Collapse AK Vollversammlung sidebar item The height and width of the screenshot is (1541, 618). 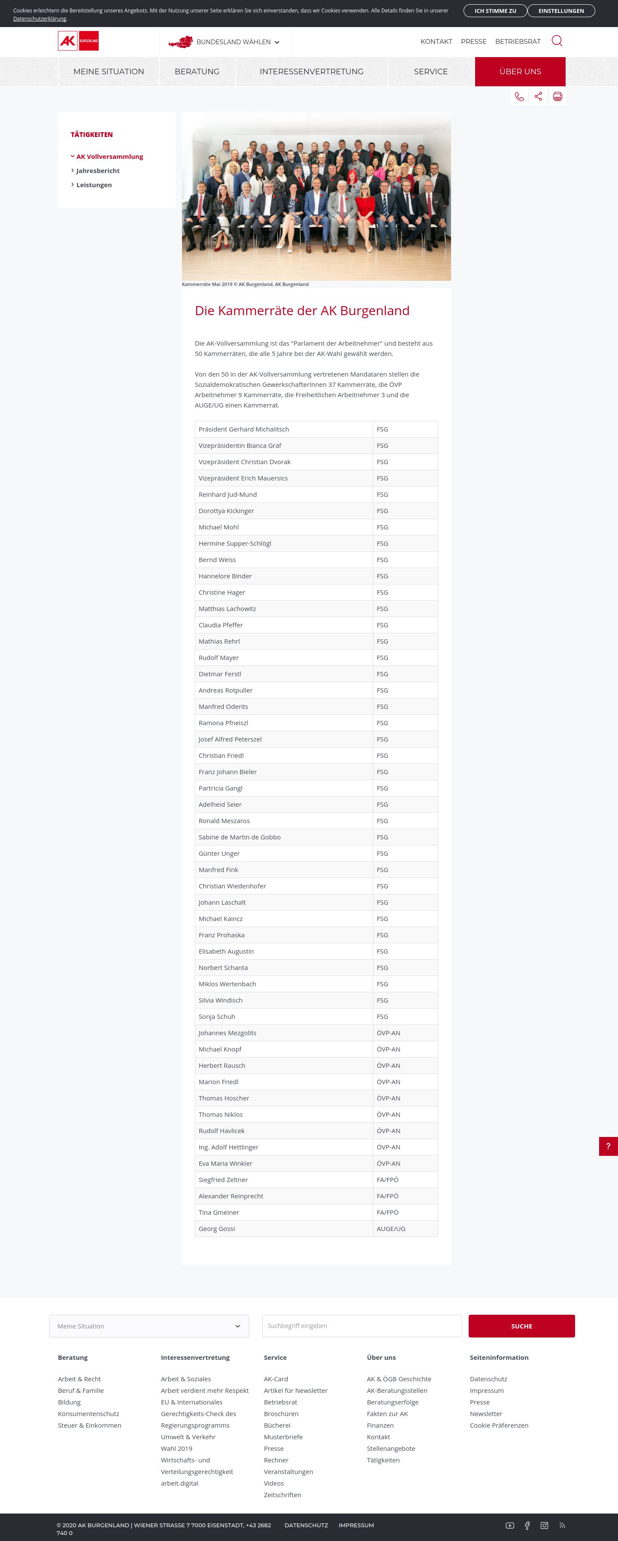tap(109, 156)
